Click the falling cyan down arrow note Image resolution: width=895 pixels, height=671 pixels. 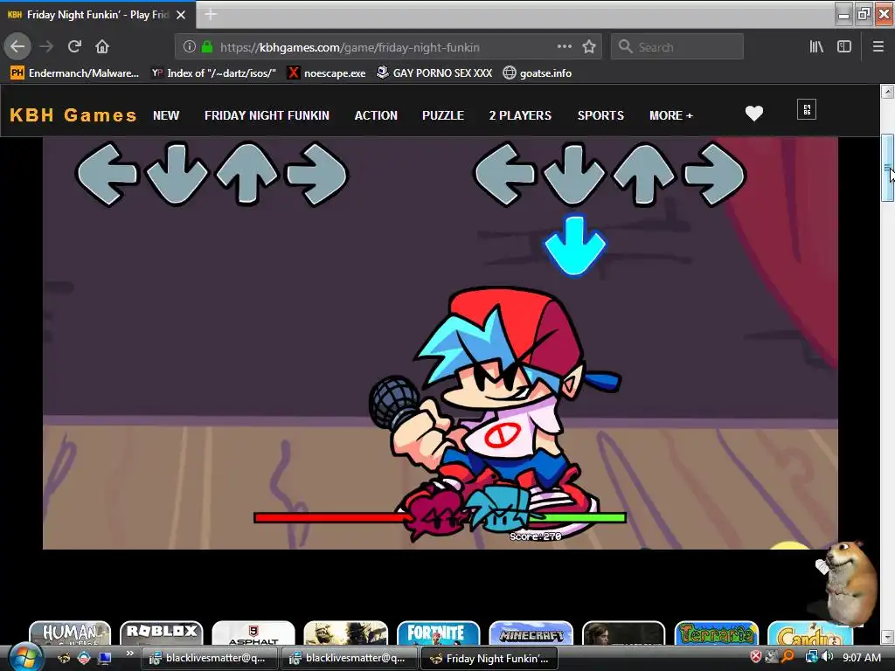(x=575, y=246)
